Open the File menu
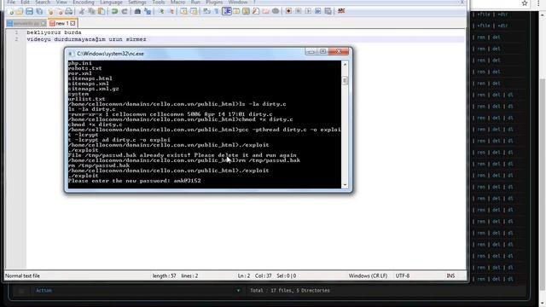 pos(11,3)
